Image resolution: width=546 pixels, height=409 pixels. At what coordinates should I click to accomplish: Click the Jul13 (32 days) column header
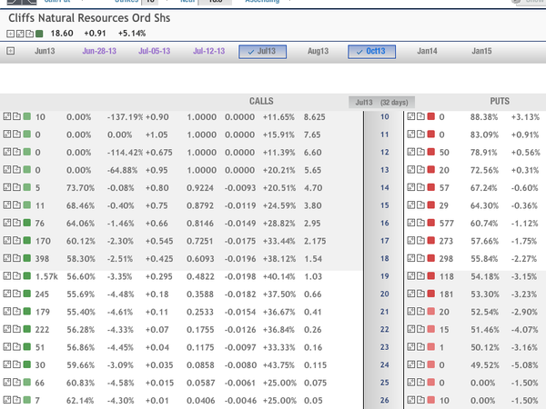[x=381, y=102]
